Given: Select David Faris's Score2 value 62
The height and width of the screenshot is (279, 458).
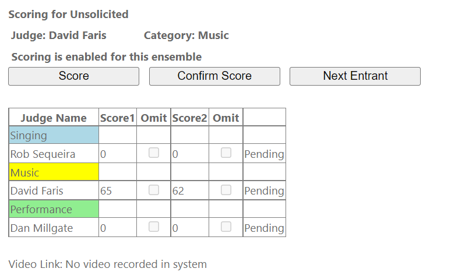Looking at the screenshot, I should click(178, 191).
